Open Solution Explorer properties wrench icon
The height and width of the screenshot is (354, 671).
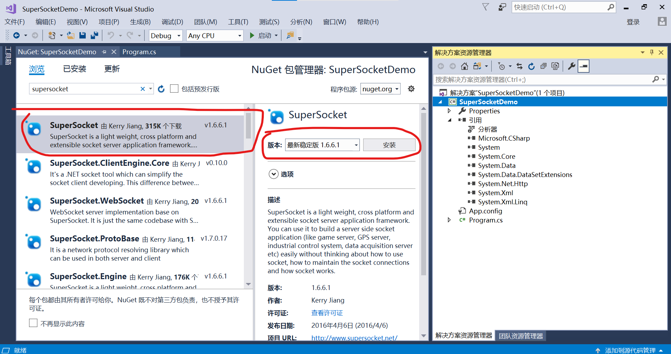[x=571, y=66]
